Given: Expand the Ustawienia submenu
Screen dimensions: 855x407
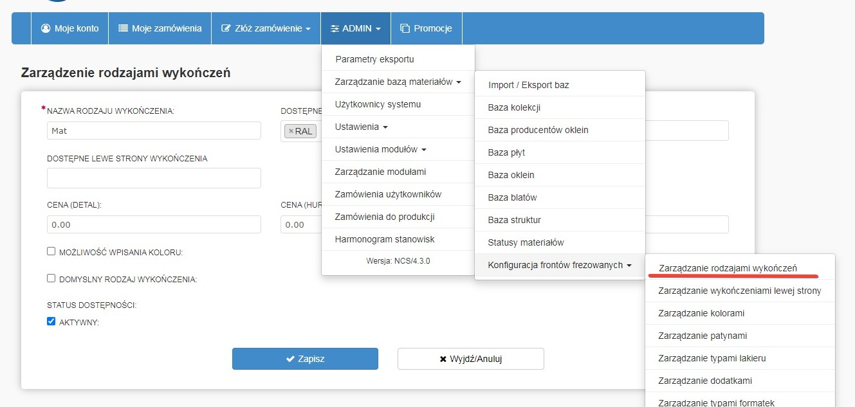Looking at the screenshot, I should [x=361, y=127].
